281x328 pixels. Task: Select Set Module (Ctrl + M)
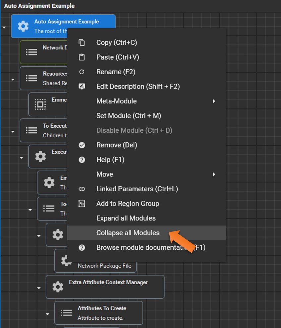(x=129, y=116)
